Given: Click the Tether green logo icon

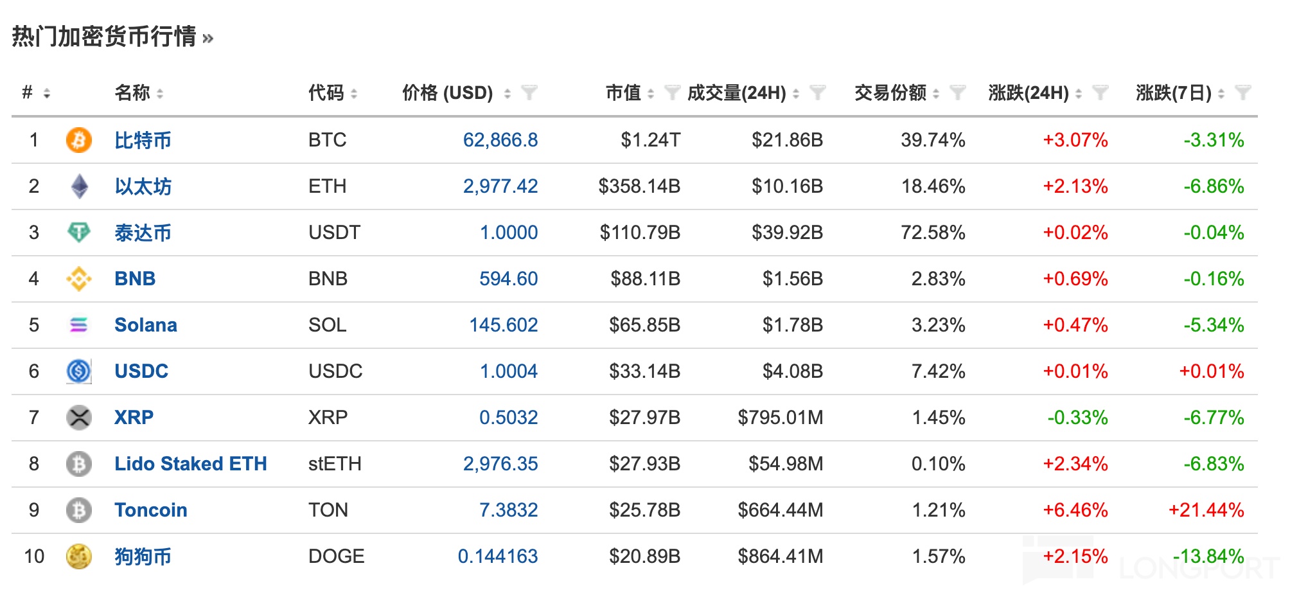Looking at the screenshot, I should tap(78, 232).
